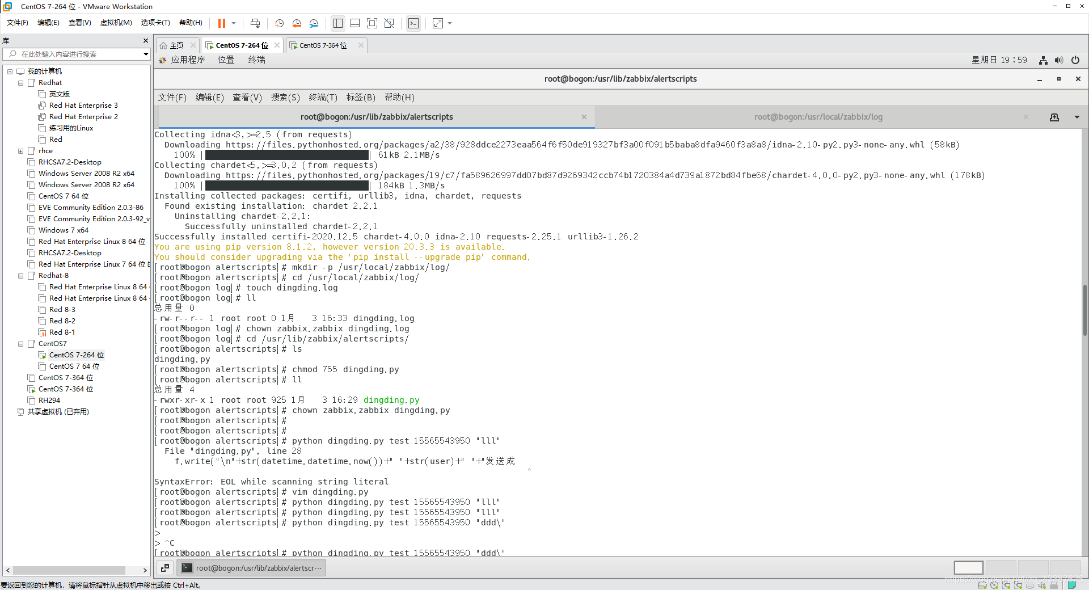This screenshot has height=590, width=1089.
Task: Click the printer device status icon
Action: click(1030, 585)
